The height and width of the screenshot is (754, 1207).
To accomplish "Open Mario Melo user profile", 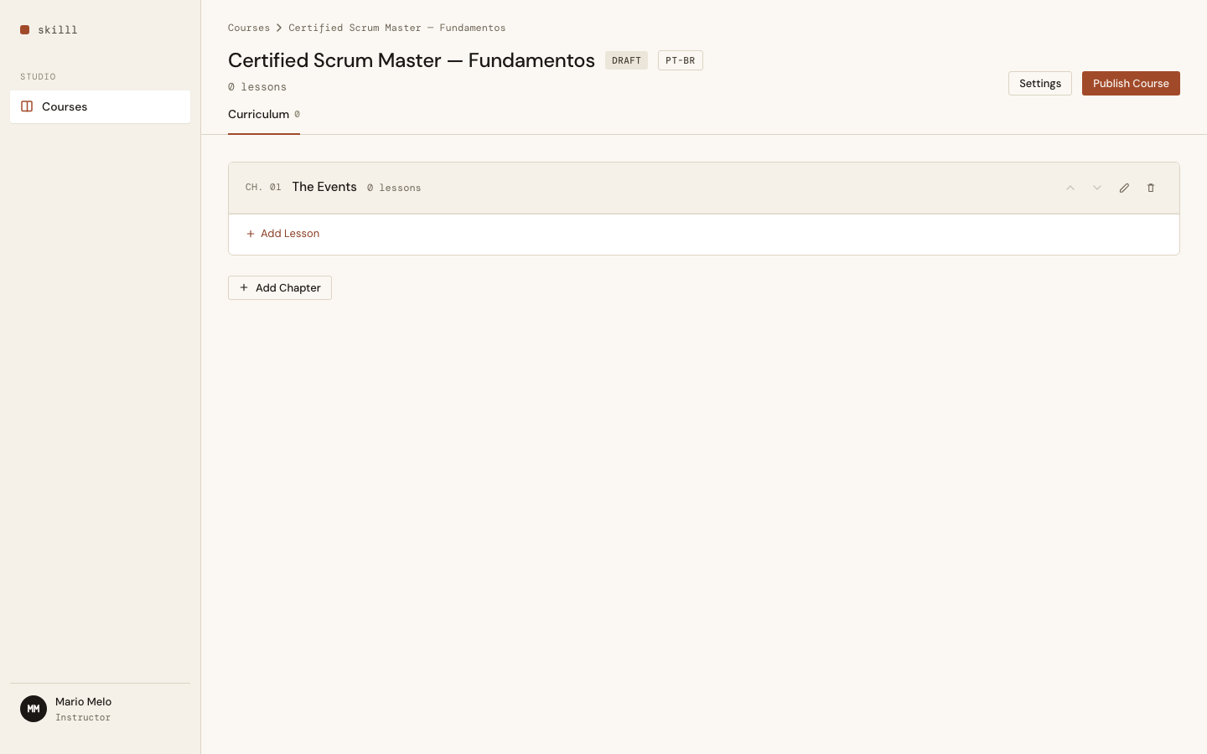I will (x=100, y=709).
